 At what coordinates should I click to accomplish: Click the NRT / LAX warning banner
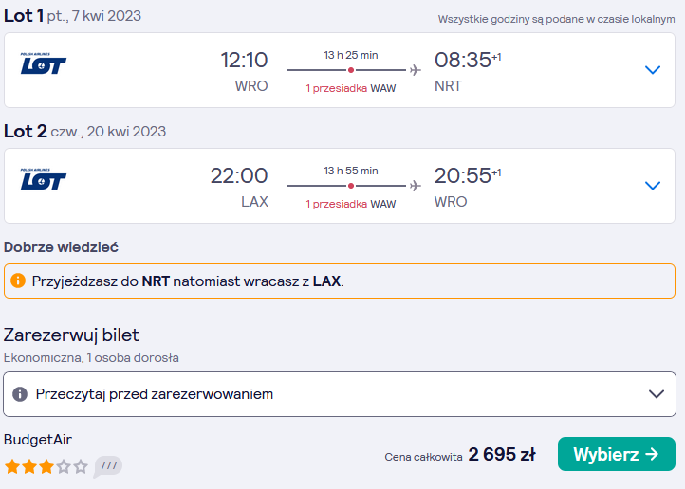(340, 281)
